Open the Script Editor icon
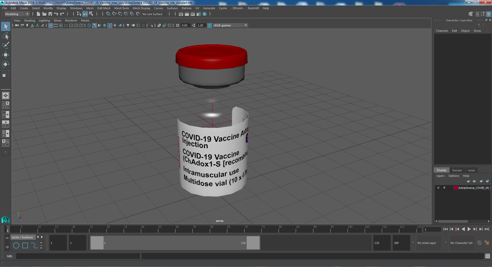Viewport: 492px width, 267px height. tap(488, 256)
